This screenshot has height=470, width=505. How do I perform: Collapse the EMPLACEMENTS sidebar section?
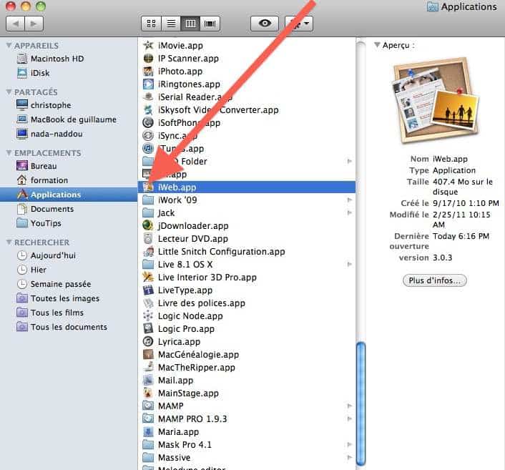9,152
